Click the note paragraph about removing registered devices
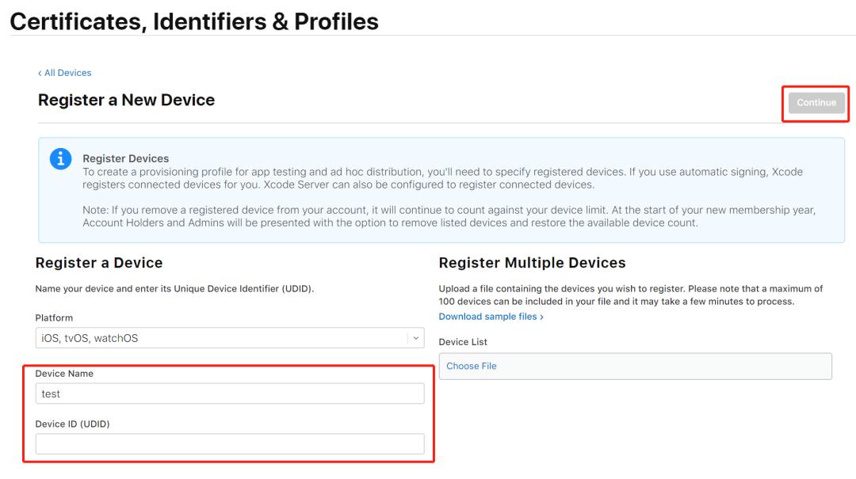Screen dimensions: 856x479 point(449,216)
